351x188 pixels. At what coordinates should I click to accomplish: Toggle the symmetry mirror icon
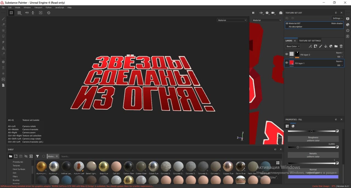[27, 13]
